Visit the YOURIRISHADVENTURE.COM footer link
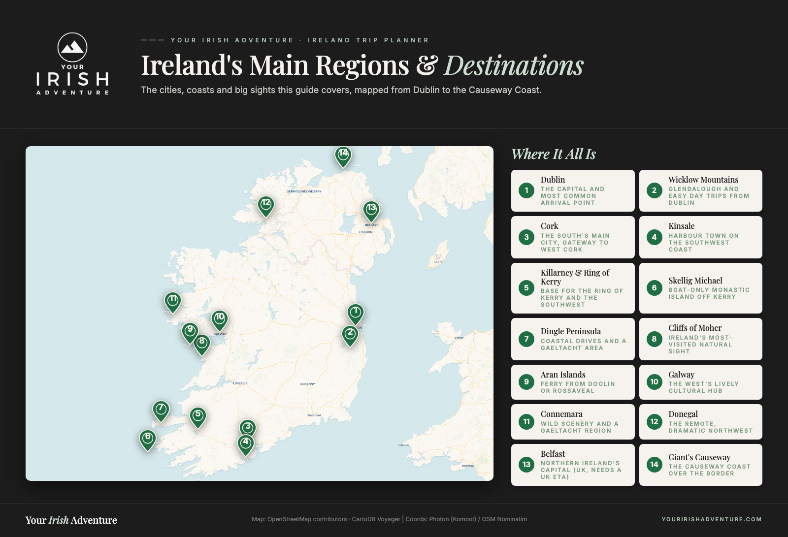This screenshot has width=788, height=537. [x=712, y=519]
